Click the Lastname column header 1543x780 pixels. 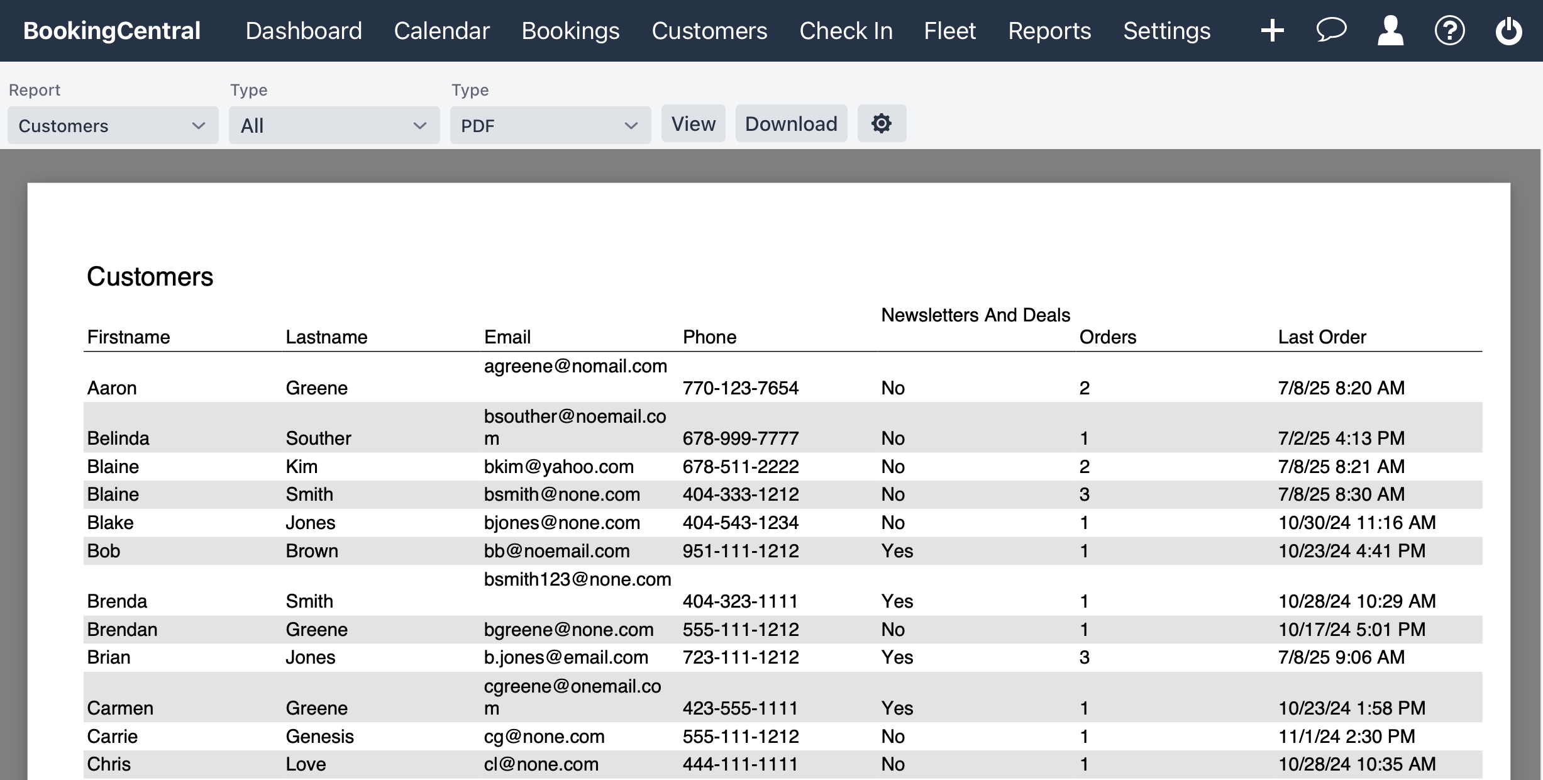pos(327,337)
